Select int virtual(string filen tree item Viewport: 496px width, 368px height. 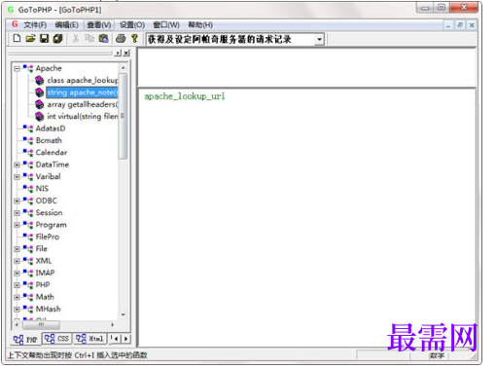tap(83, 116)
